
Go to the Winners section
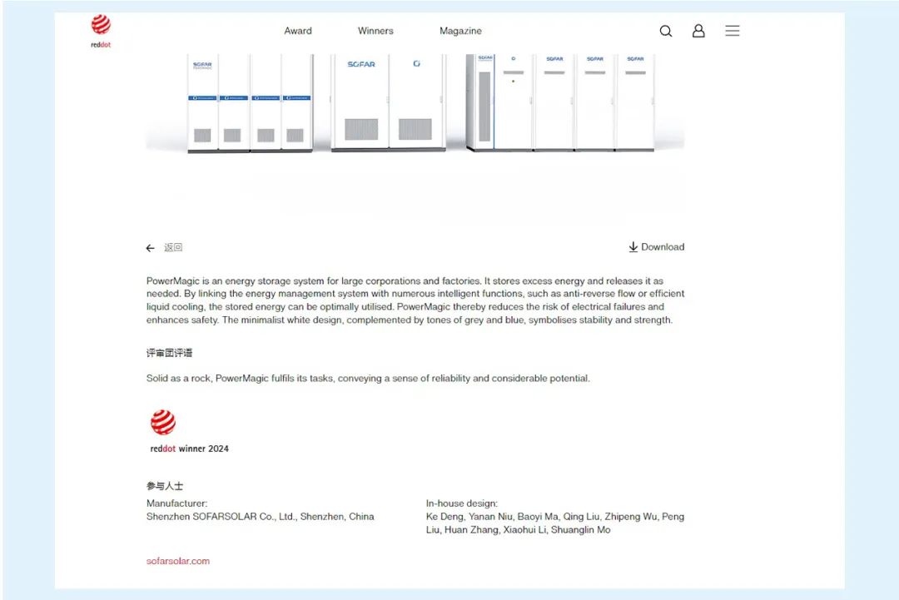(x=375, y=31)
